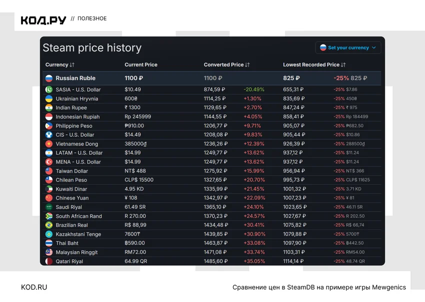Click the MENA - U.S. Dollar flag icon
This screenshot has height=302, width=425.
click(49, 162)
